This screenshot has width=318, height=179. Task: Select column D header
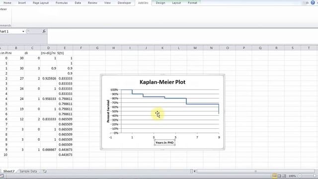(x=49, y=48)
